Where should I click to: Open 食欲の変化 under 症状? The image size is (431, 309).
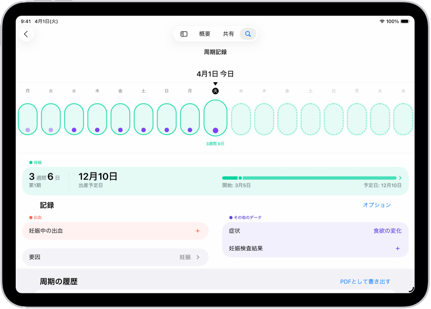[387, 231]
